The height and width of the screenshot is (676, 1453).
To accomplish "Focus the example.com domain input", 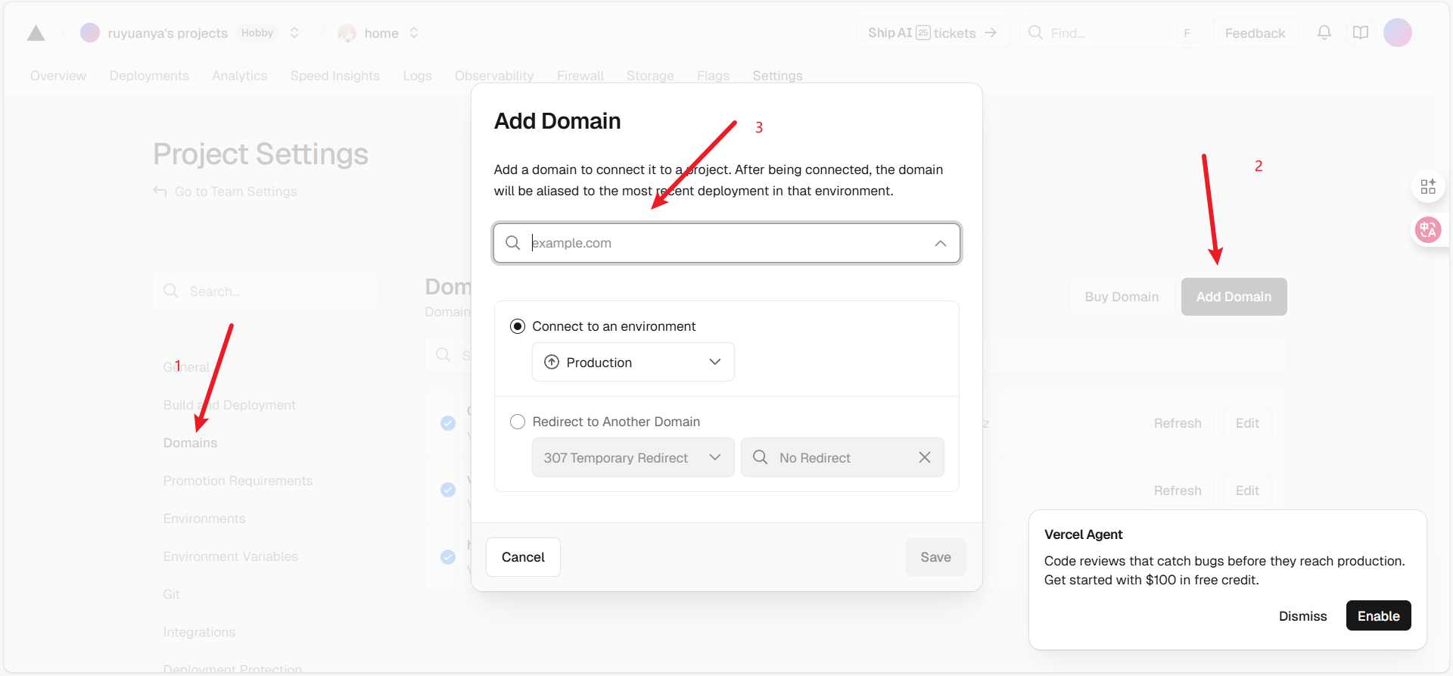I will pyautogui.click(x=726, y=243).
